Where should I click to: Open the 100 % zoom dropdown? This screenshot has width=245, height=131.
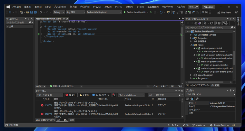pos(40,86)
